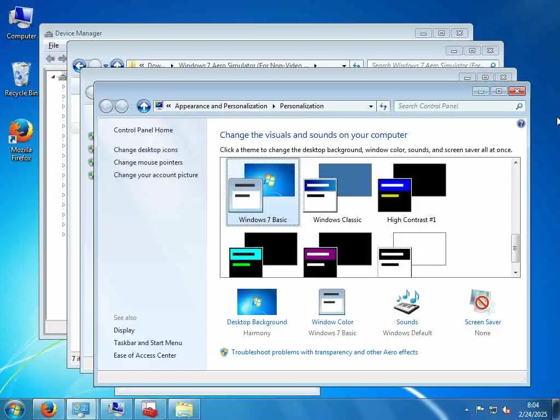Click the theme list scrollbar down arrow

515,273
